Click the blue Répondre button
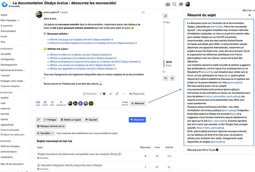 point(137,120)
